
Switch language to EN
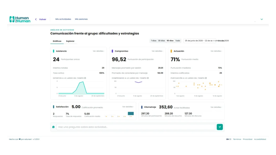[x=227, y=139]
